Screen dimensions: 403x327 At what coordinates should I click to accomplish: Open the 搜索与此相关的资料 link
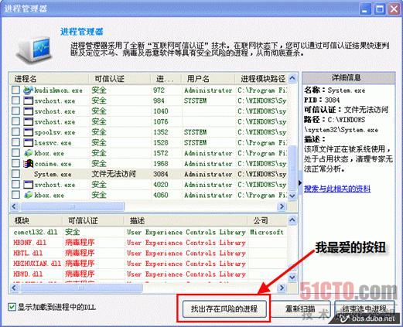click(x=337, y=189)
